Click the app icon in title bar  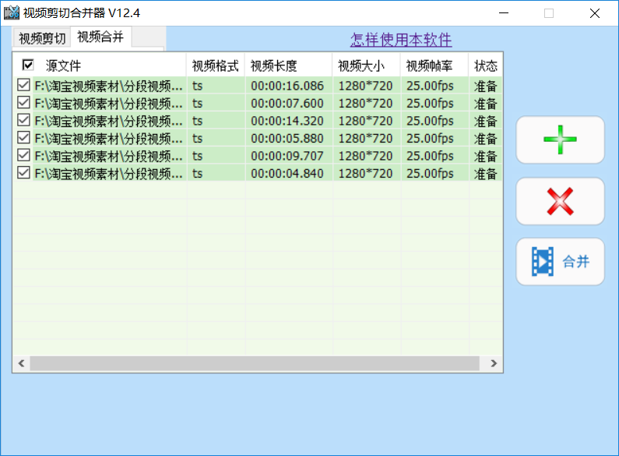(12, 12)
